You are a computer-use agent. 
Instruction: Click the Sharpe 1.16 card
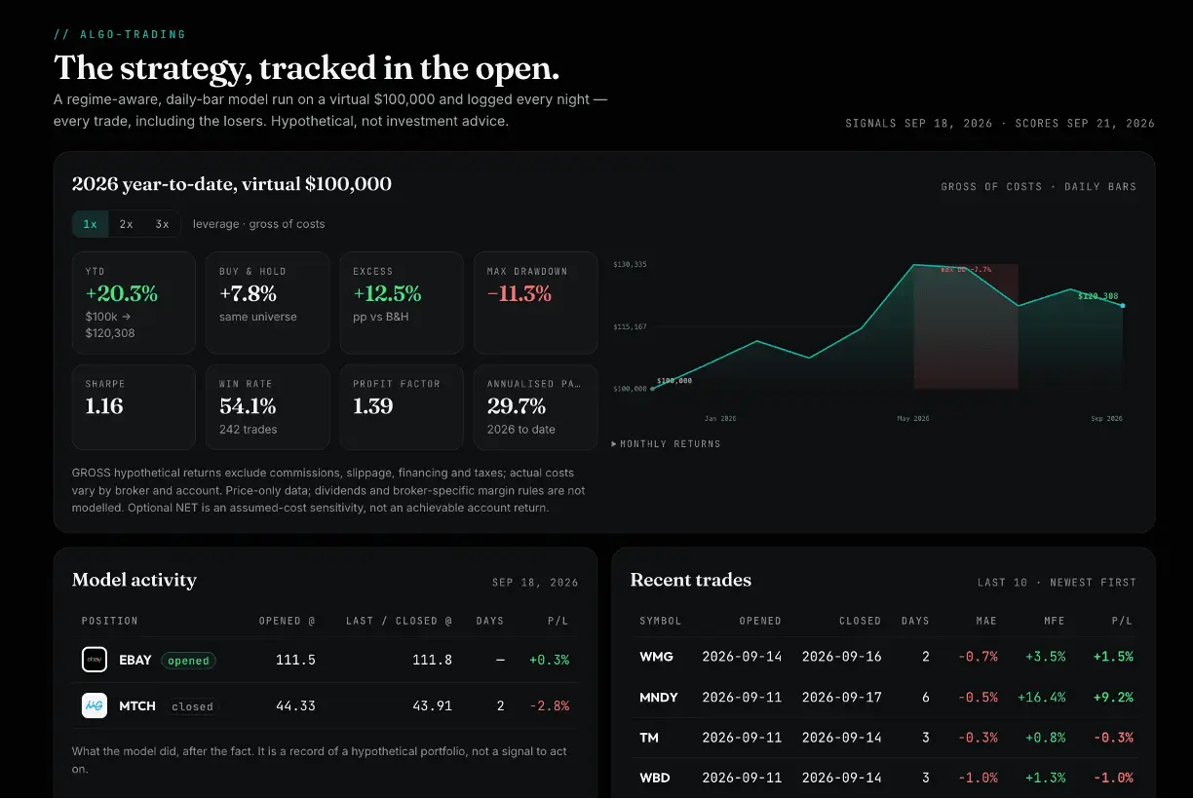134,407
